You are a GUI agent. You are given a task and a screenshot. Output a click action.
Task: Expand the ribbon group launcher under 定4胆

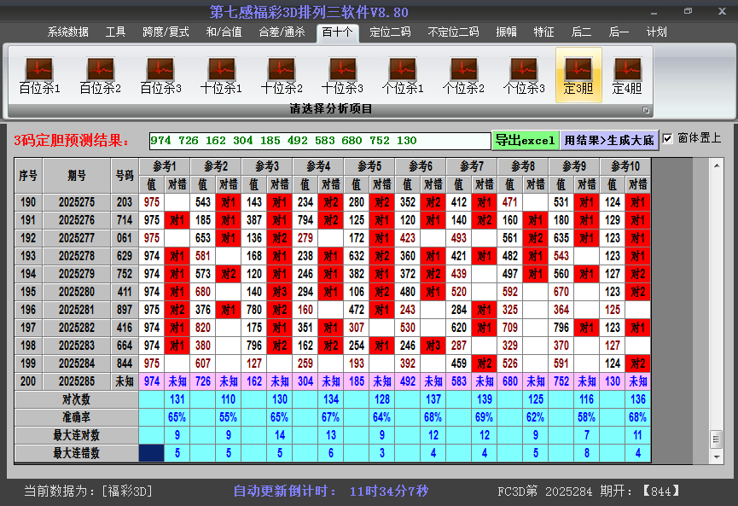[646, 110]
